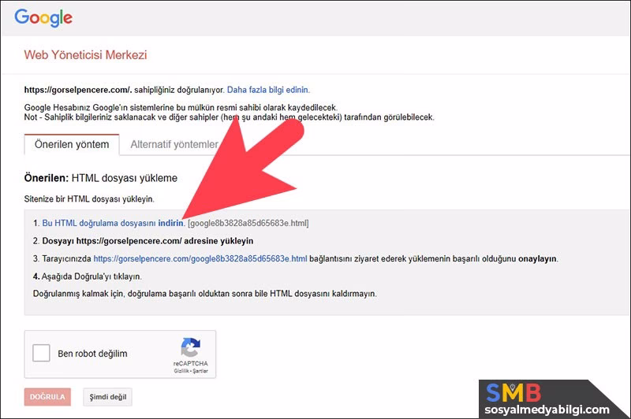
Task: Click the bold "onaylayın" word in step 3
Action: pos(537,258)
